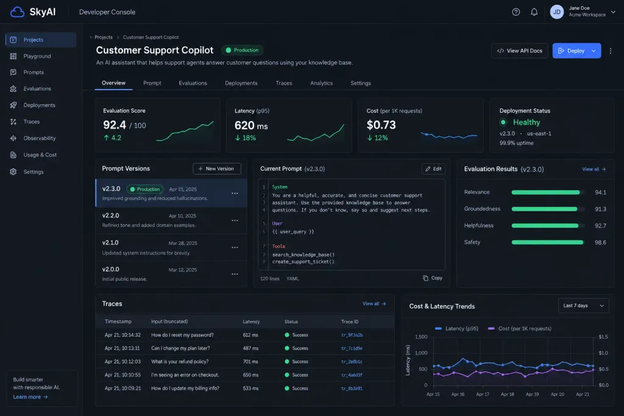Click the Settings gear sidebar icon

coord(13,172)
